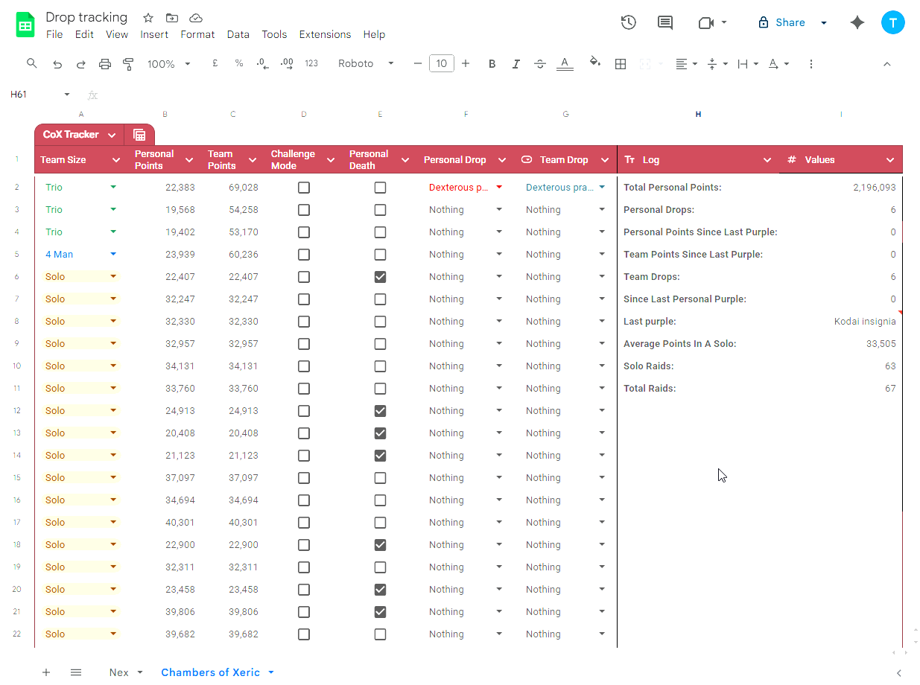Star the Drop tracking document

pyautogui.click(x=148, y=18)
